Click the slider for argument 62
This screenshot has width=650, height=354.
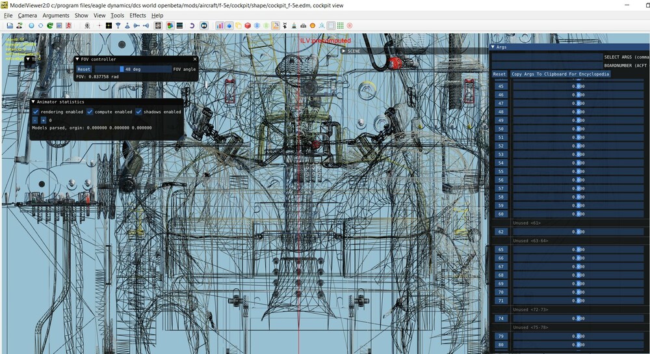[x=578, y=232]
